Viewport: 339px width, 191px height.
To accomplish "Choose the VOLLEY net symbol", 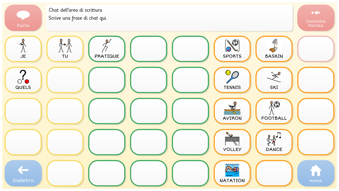I will (x=232, y=142).
